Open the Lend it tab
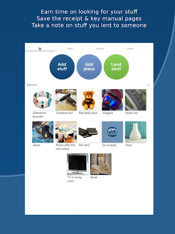 pyautogui.click(x=130, y=49)
